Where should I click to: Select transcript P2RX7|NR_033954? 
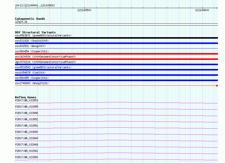(27, 157)
